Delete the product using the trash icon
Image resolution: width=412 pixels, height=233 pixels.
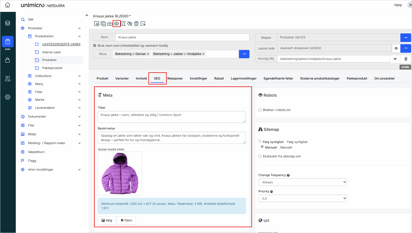point(136,23)
